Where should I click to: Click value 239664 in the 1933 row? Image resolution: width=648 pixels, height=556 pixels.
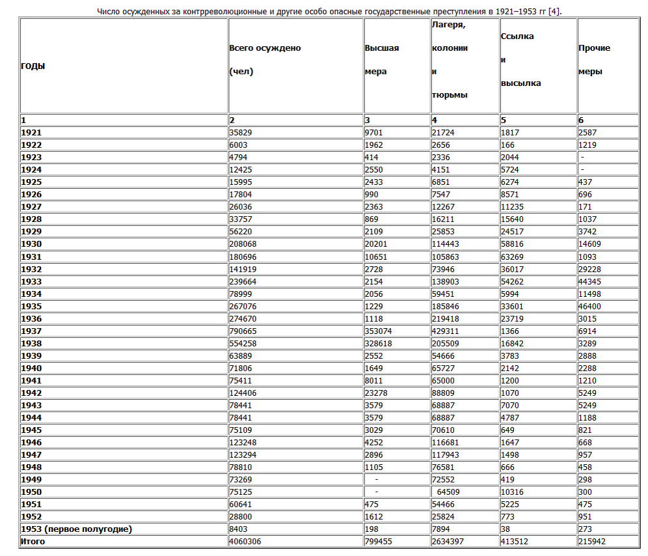point(296,282)
